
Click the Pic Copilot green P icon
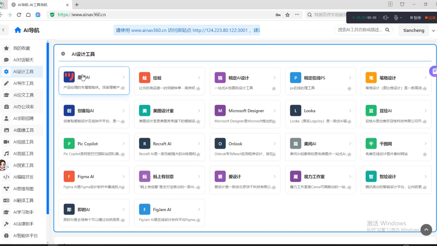point(69,144)
